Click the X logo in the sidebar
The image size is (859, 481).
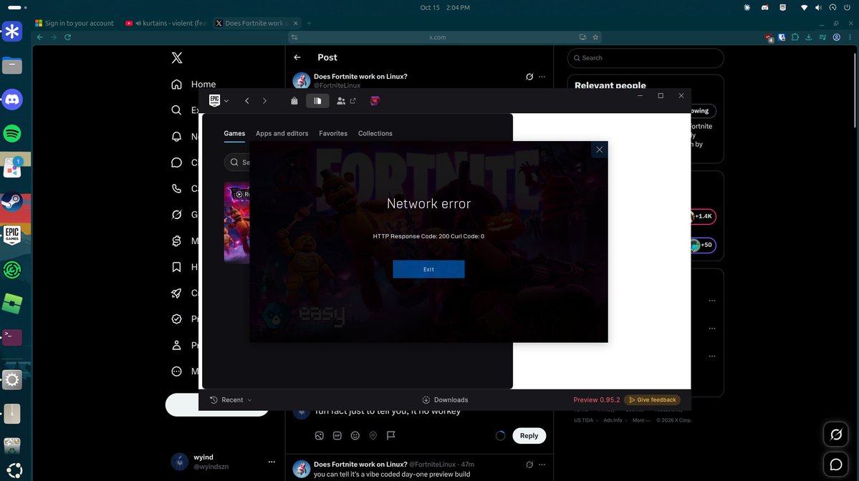(x=176, y=57)
